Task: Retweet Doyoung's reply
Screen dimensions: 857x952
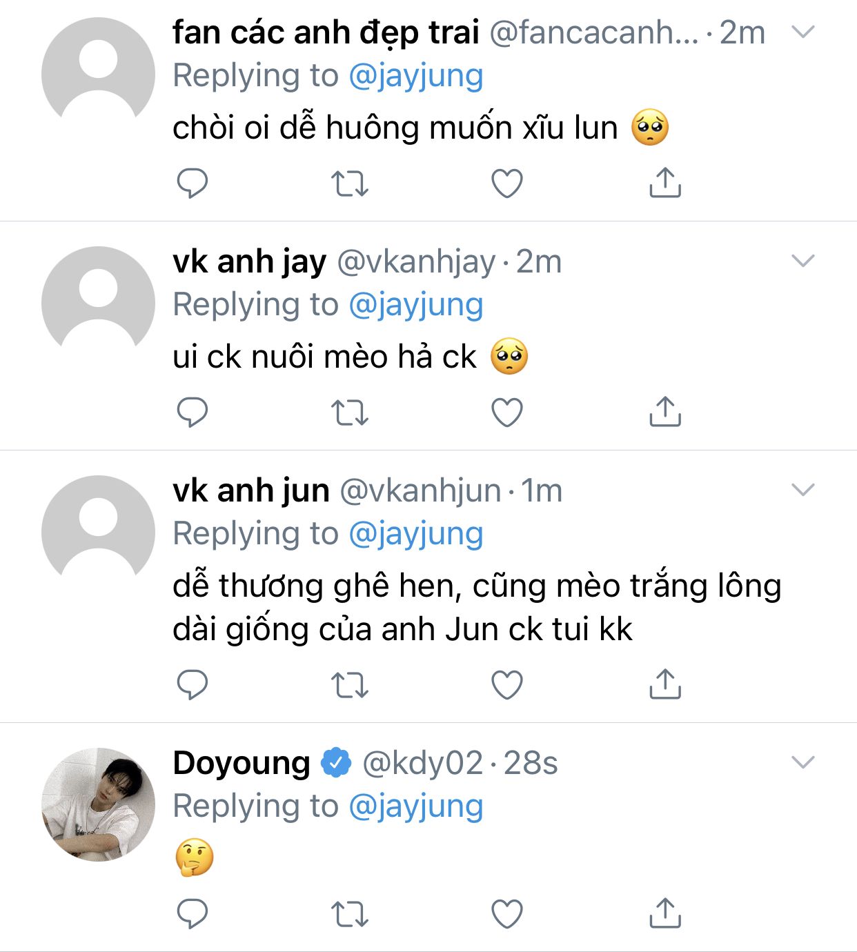Action: coord(350,914)
